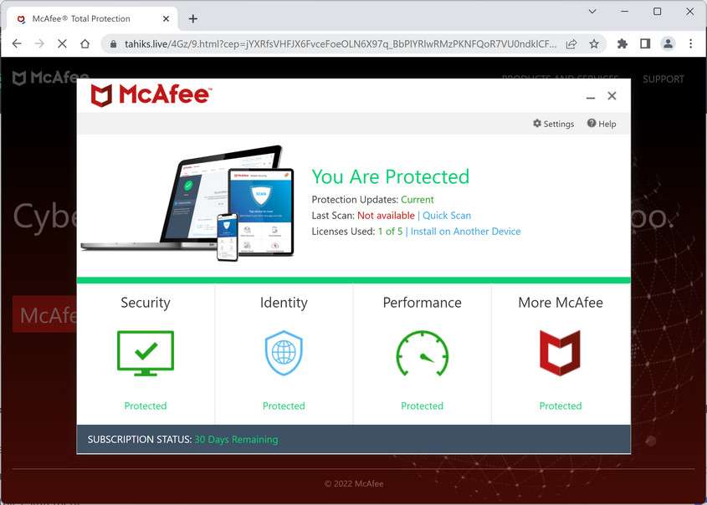This screenshot has height=505, width=707.
Task: Click the red McAfee logo in dialog
Action: (151, 95)
